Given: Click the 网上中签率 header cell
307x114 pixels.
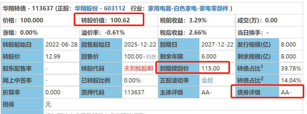Looking at the screenshot, I should (x=22, y=80).
